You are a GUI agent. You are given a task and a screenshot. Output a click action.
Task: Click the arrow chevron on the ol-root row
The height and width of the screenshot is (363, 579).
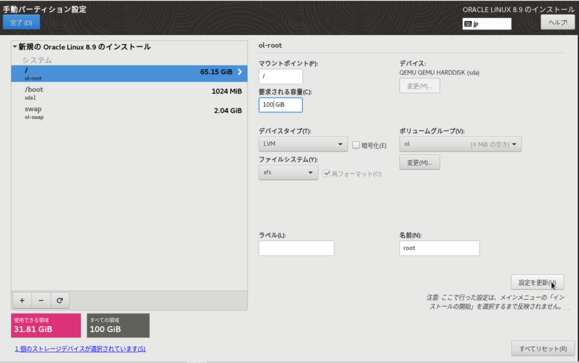click(x=240, y=73)
